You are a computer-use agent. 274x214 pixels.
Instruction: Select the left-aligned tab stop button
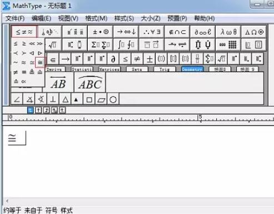pos(30,110)
